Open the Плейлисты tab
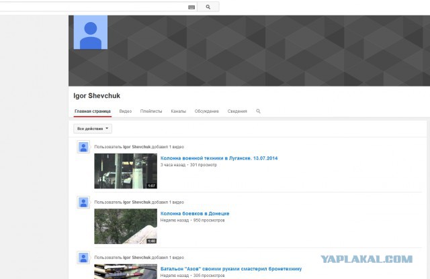Screen dimensions: 430x279 point(151,111)
